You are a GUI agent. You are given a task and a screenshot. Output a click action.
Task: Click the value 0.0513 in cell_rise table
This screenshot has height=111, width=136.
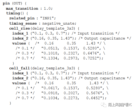(50, 48)
